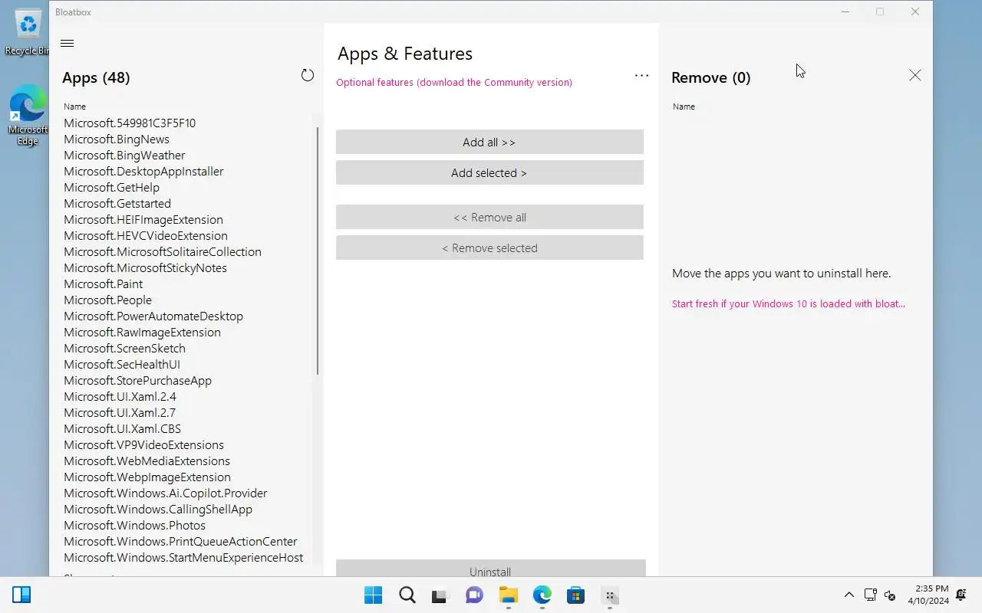Select Microsoft.VP9VideoExtensions entry

pos(143,444)
